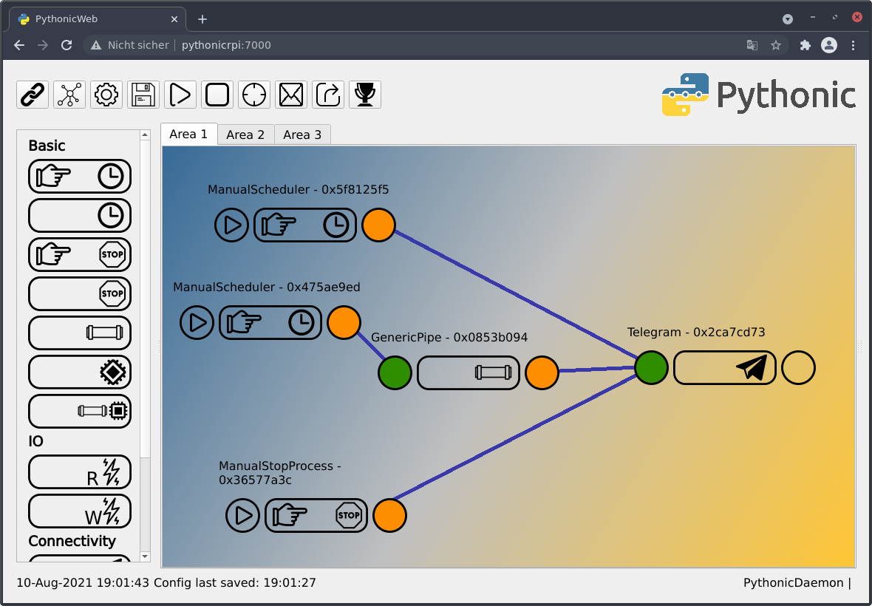Viewport: 872px width, 606px height.
Task: Click the trophy icon in the toolbar
Action: pyautogui.click(x=364, y=95)
